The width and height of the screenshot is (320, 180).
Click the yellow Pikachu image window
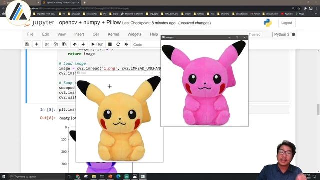coord(119,119)
